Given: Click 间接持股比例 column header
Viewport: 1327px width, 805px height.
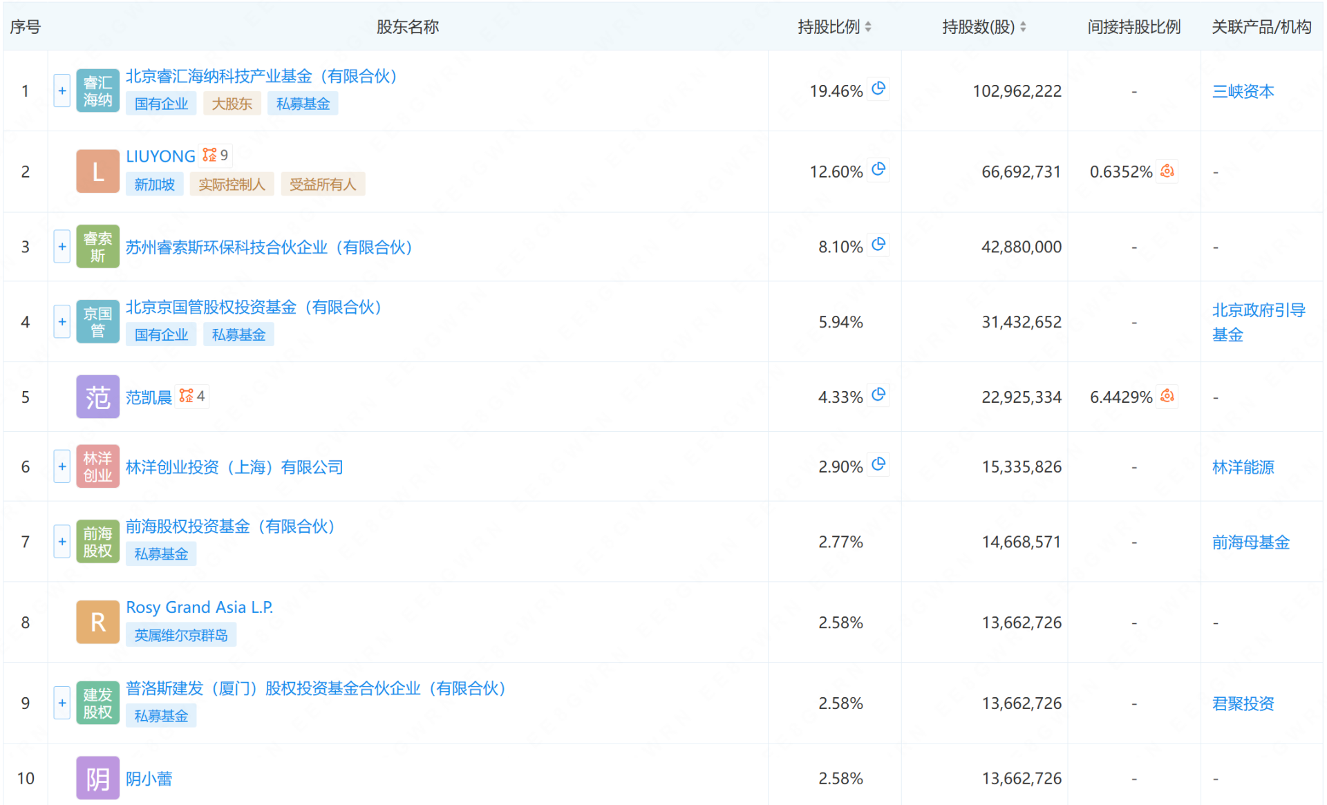Looking at the screenshot, I should 1133,27.
